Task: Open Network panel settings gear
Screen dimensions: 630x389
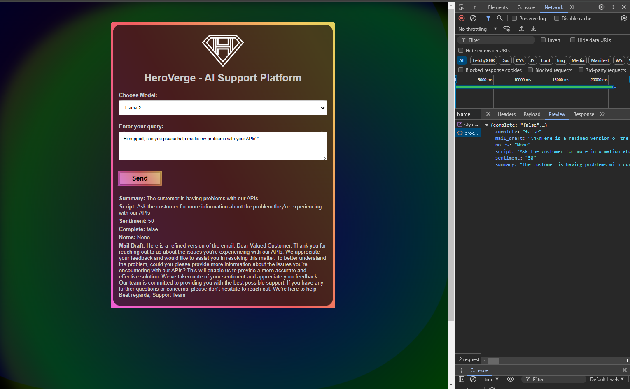Action: (624, 18)
